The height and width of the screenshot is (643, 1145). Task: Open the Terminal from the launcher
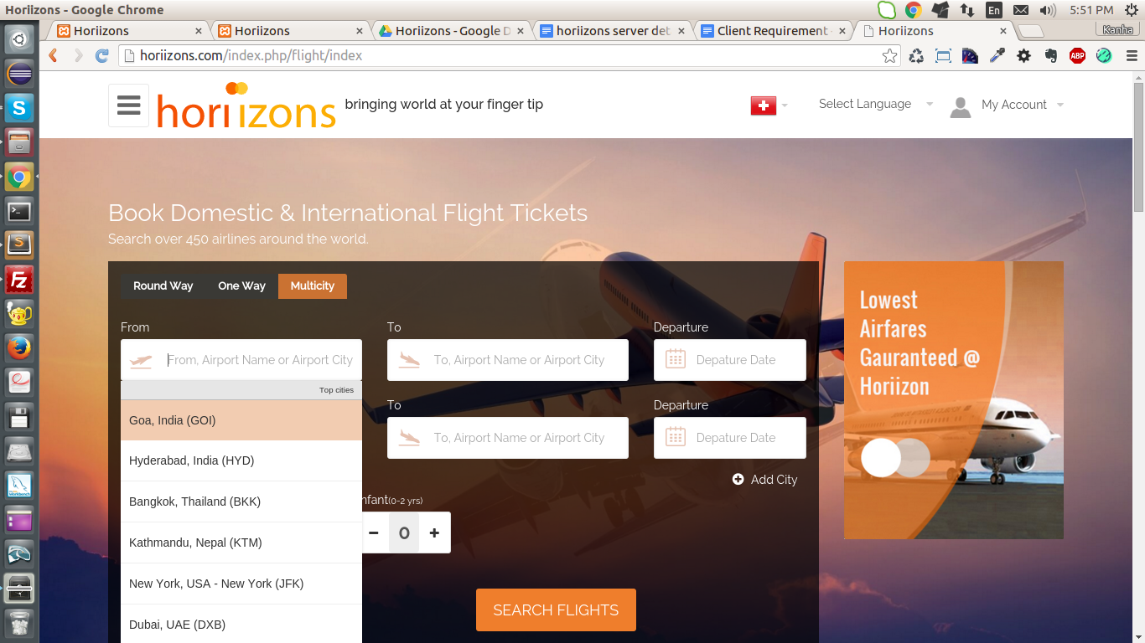click(19, 210)
